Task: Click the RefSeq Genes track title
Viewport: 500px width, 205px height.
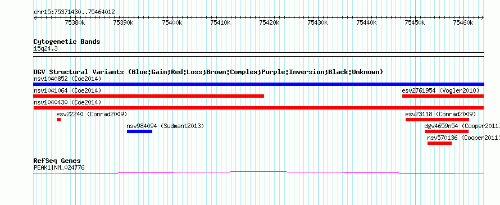Action: (x=57, y=161)
